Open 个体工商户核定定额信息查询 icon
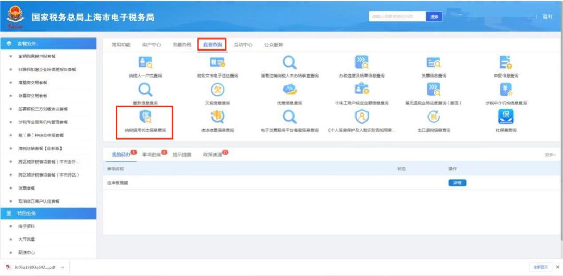Viewport: 563px width, 276px height. tap(362, 90)
